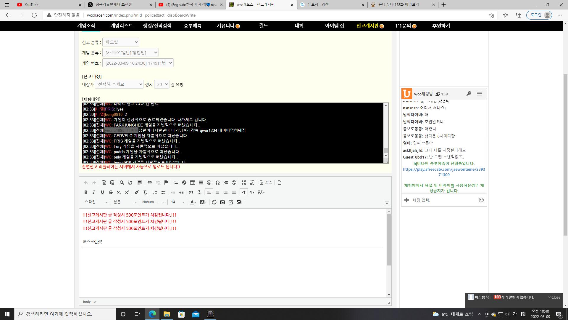The width and height of the screenshot is (568, 320).
Task: Open the 게임 분류 dropdown
Action: click(x=130, y=52)
